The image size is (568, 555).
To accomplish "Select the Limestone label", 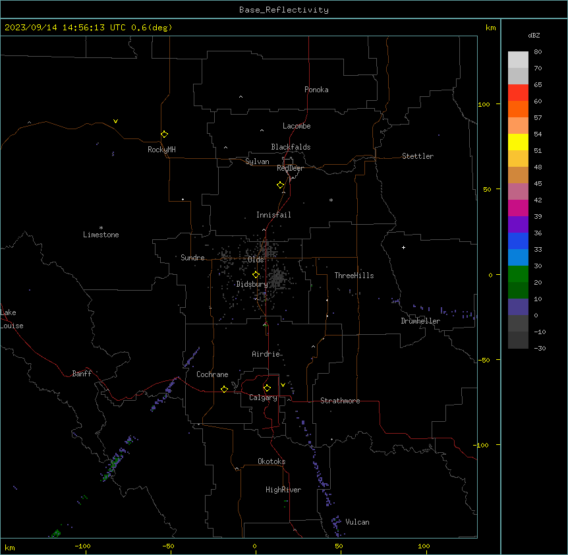I will [x=101, y=235].
